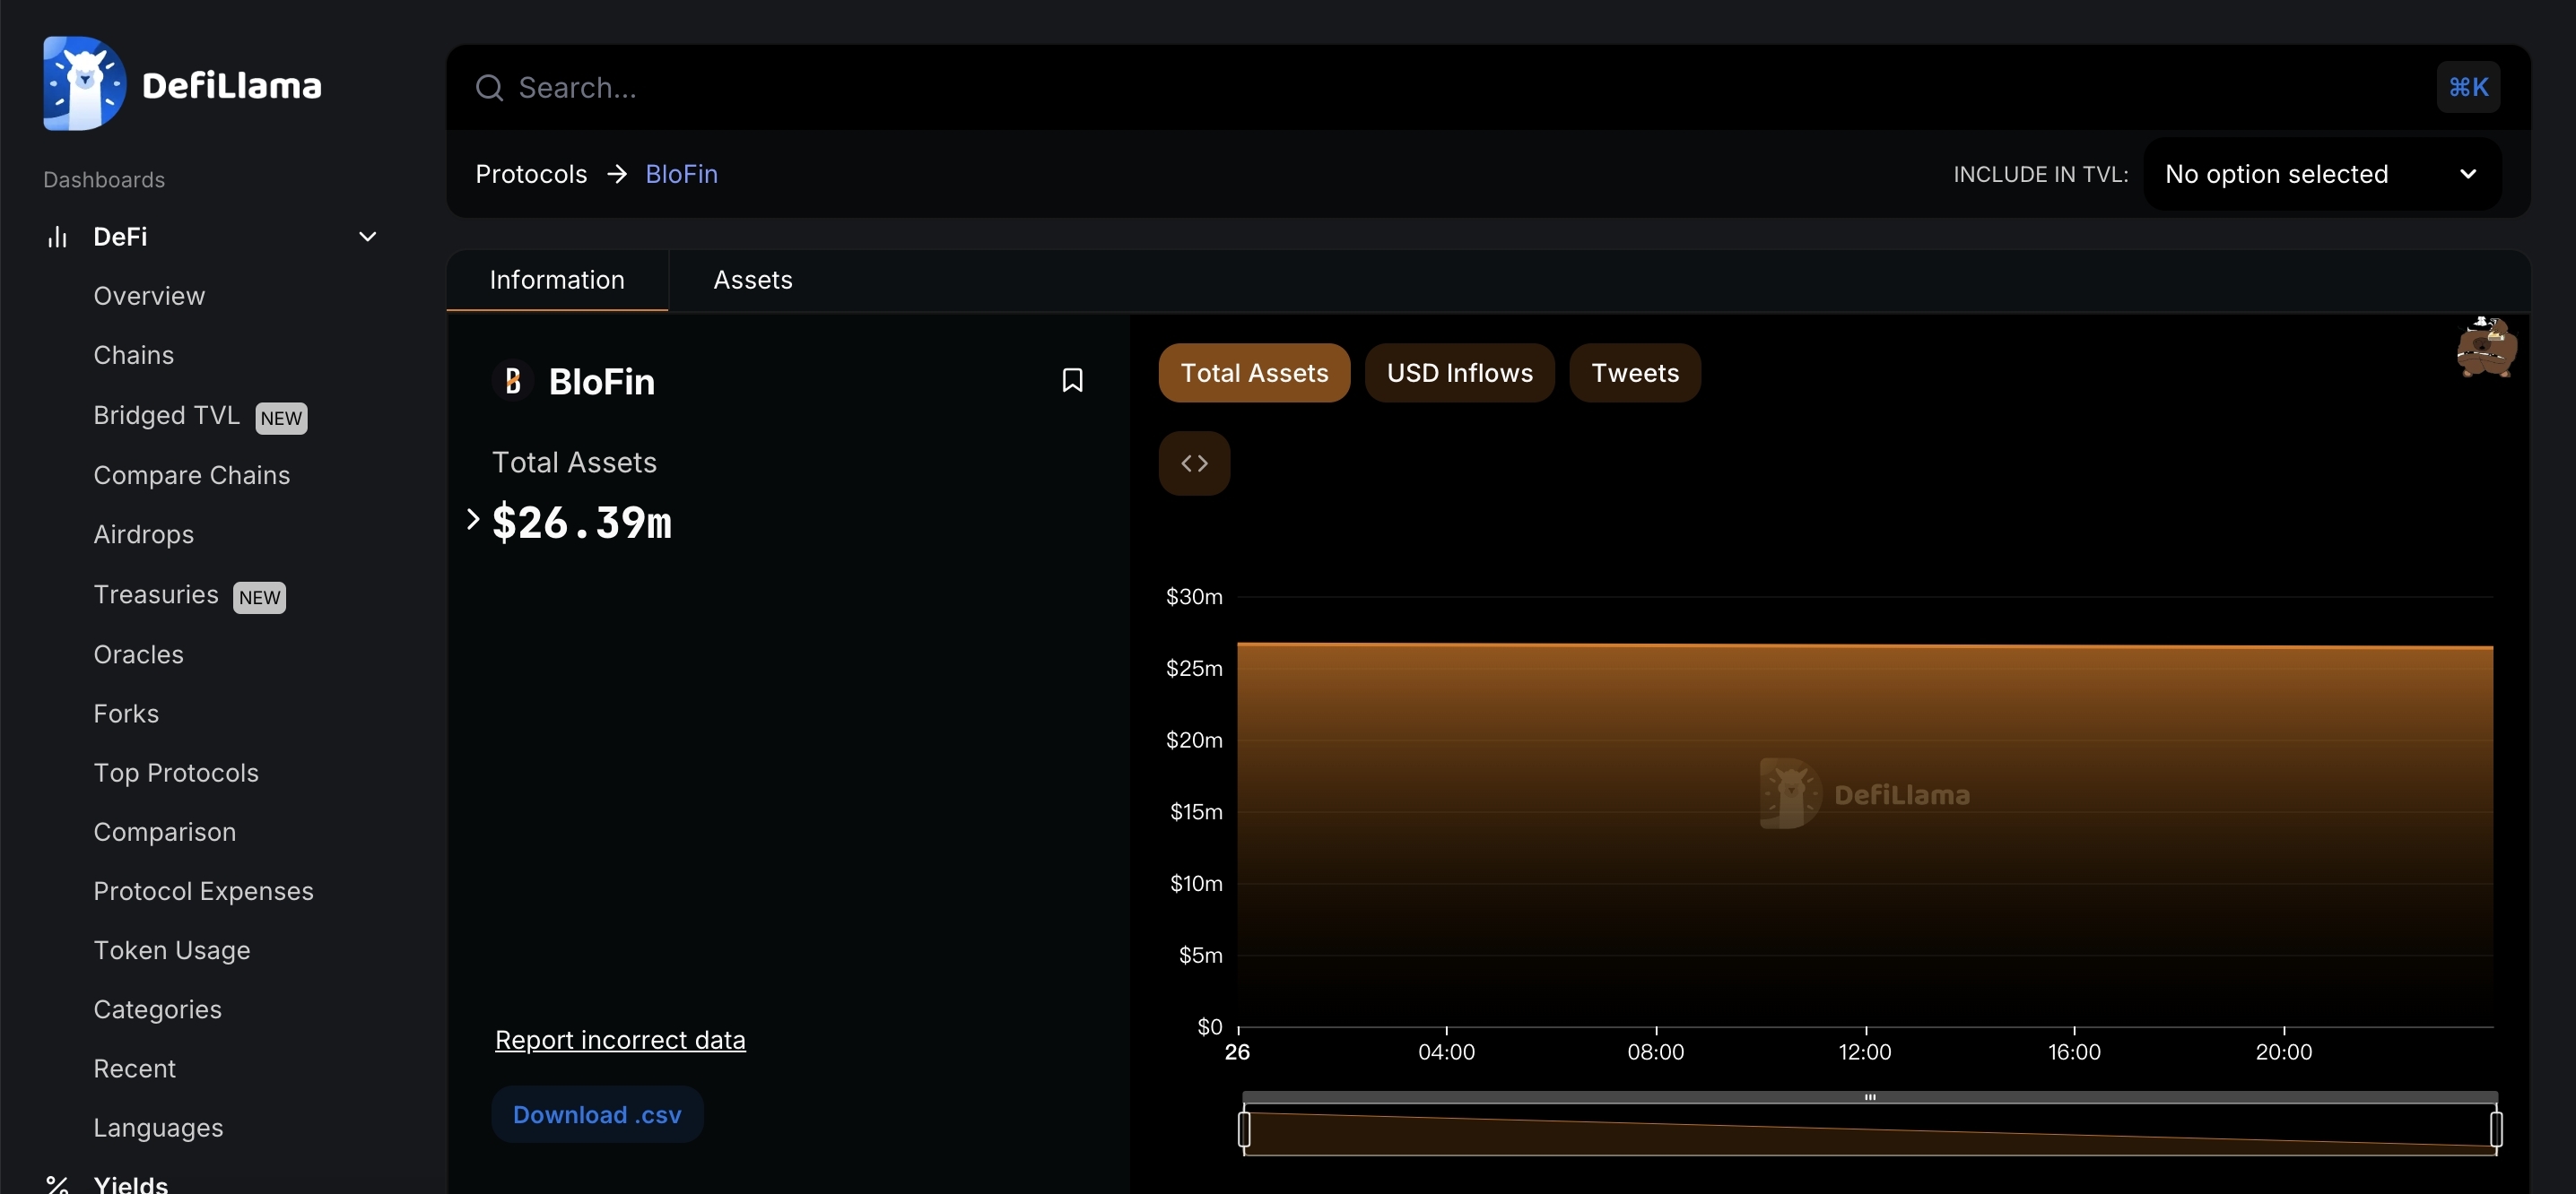Click Report incorrect data link
Screen dimensions: 2576x1194
pos(620,1039)
